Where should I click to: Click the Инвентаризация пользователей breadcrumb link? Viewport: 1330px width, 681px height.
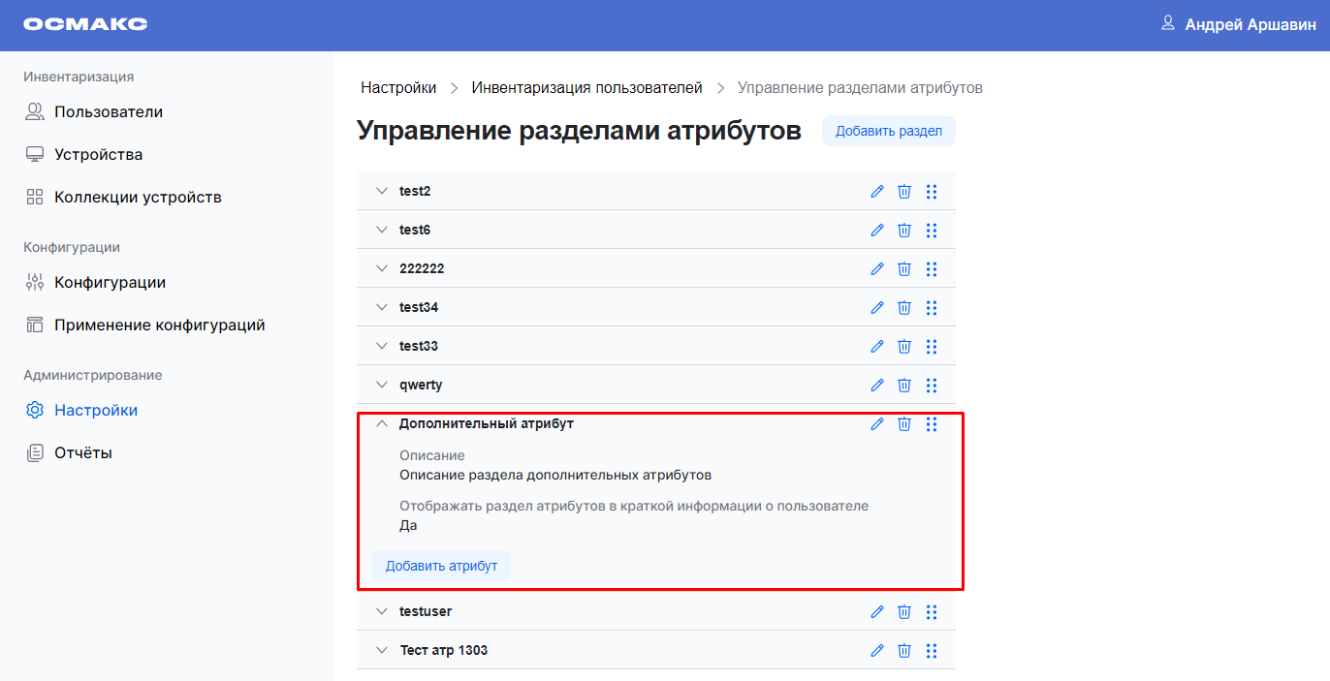[x=586, y=88]
